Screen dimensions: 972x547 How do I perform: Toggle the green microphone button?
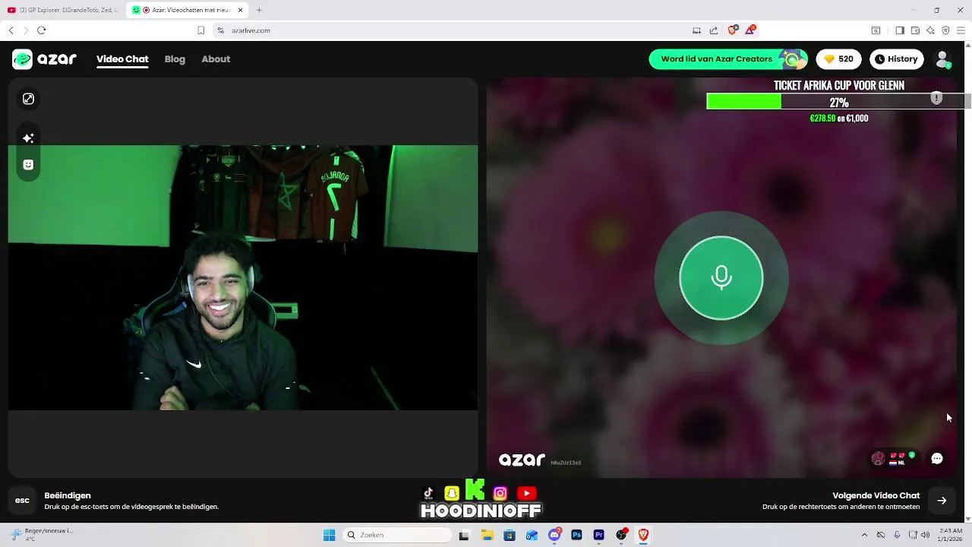(721, 278)
